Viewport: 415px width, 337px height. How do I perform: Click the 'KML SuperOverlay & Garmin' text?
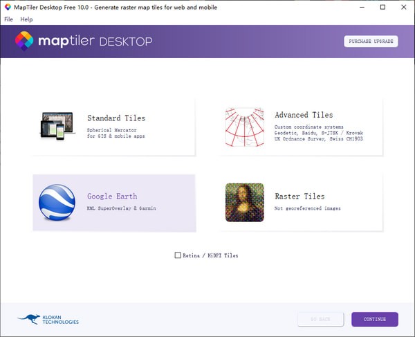click(122, 208)
